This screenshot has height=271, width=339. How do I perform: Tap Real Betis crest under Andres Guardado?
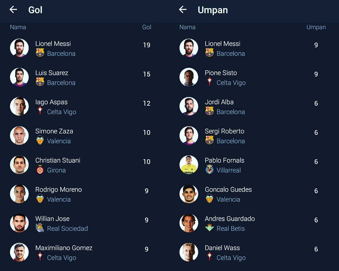point(209,228)
